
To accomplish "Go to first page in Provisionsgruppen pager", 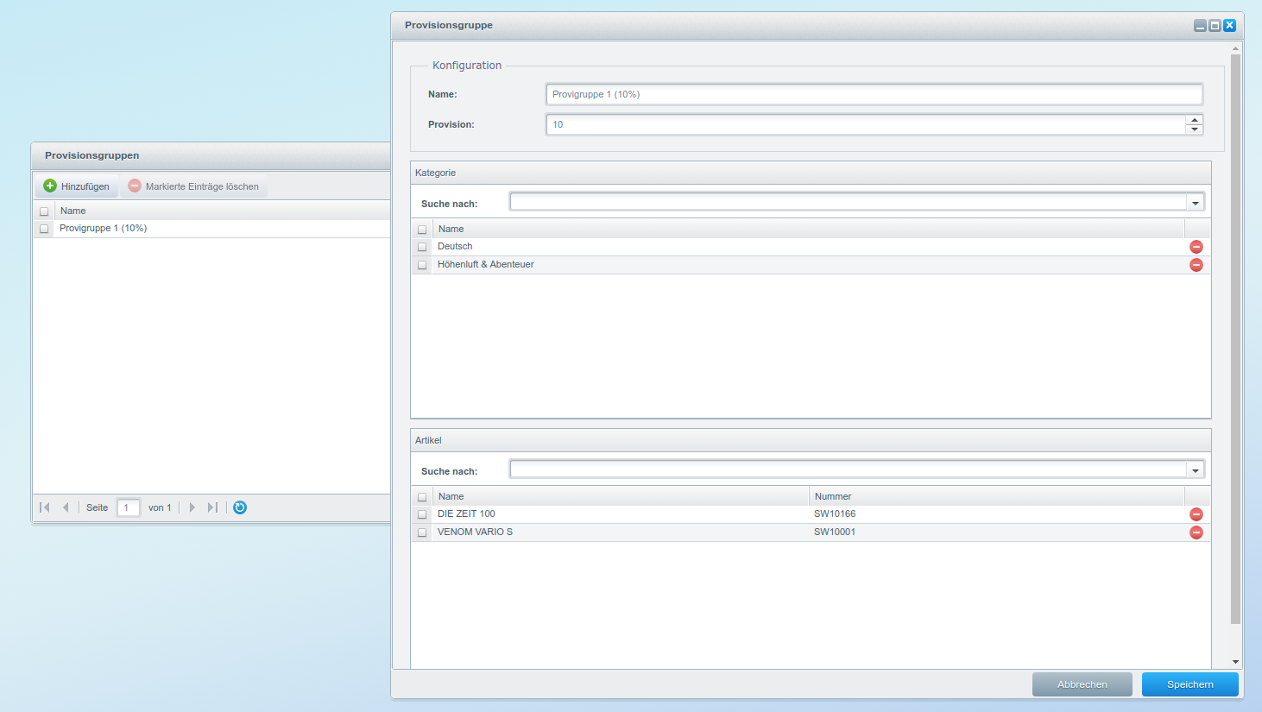I will [45, 507].
